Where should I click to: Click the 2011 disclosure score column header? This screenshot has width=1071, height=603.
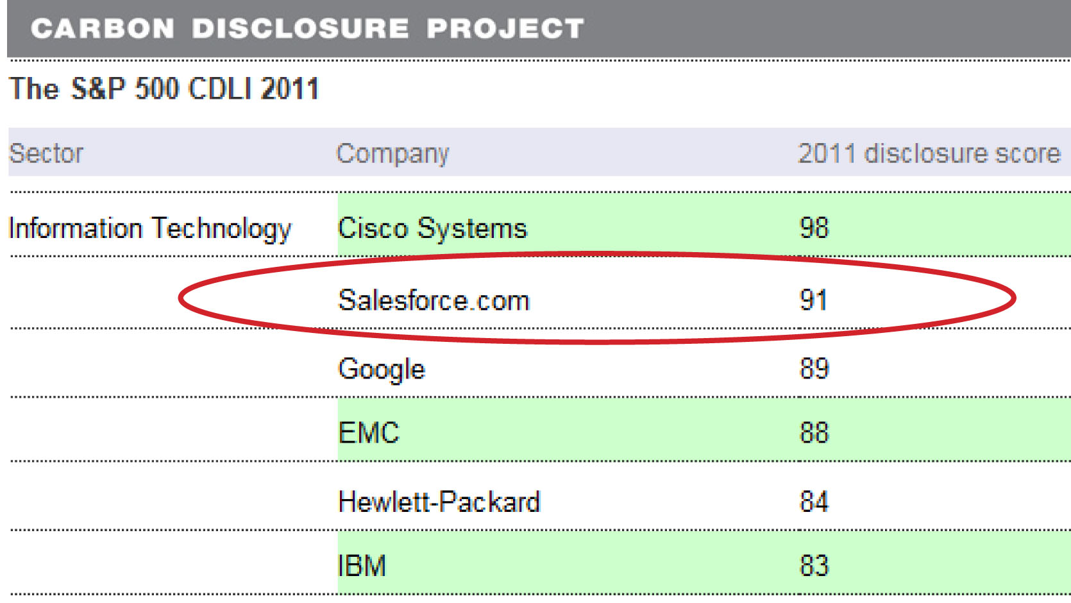(929, 153)
